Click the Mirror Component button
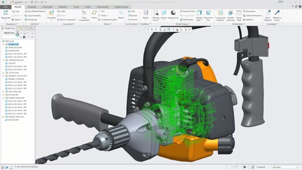 (66, 20)
